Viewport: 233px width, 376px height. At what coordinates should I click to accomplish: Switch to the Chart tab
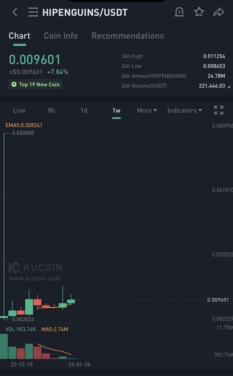pyautogui.click(x=19, y=36)
